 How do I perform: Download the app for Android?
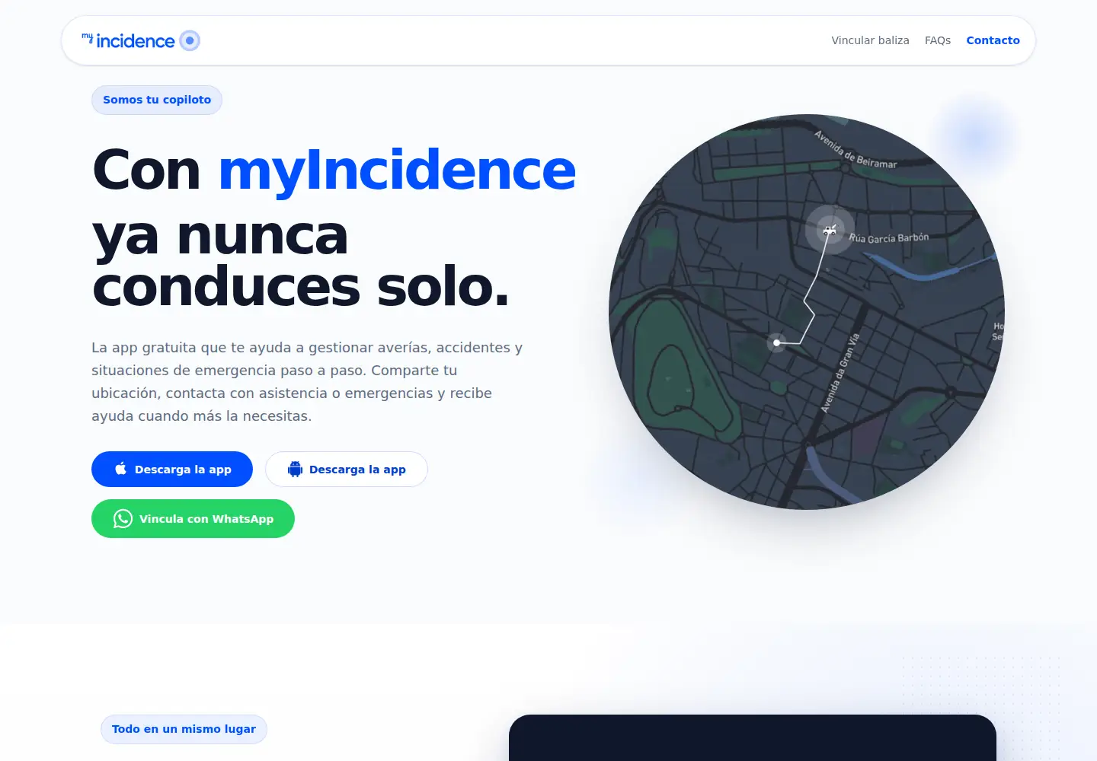coord(347,470)
